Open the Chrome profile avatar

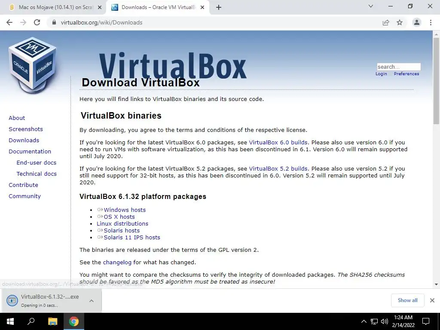click(417, 22)
